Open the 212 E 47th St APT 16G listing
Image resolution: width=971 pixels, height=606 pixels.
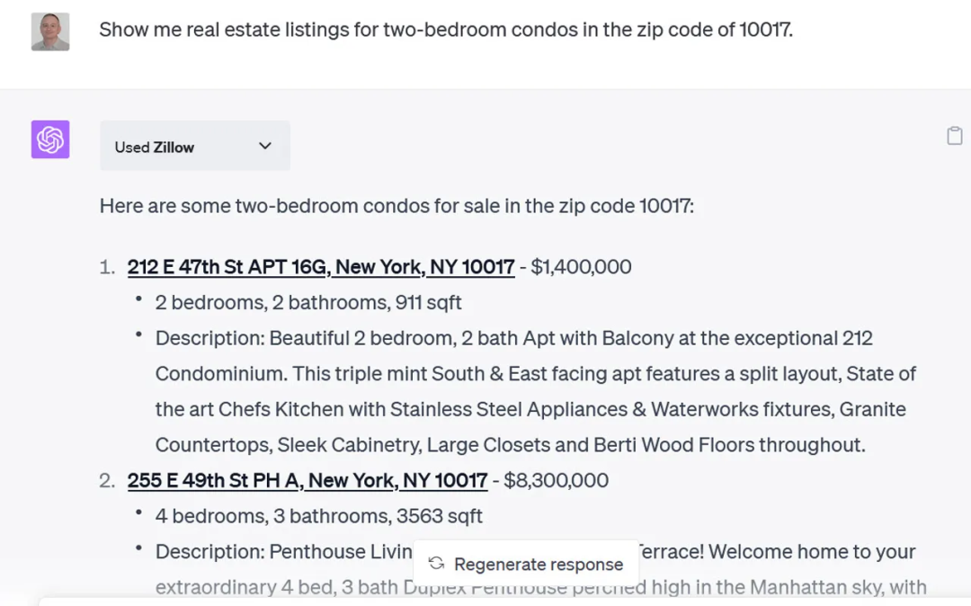[321, 267]
